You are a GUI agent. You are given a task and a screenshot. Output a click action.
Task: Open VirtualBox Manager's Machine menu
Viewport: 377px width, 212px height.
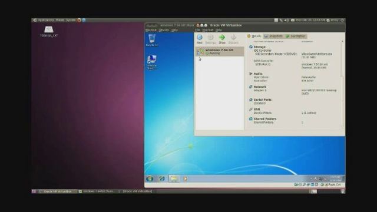[x=208, y=30]
